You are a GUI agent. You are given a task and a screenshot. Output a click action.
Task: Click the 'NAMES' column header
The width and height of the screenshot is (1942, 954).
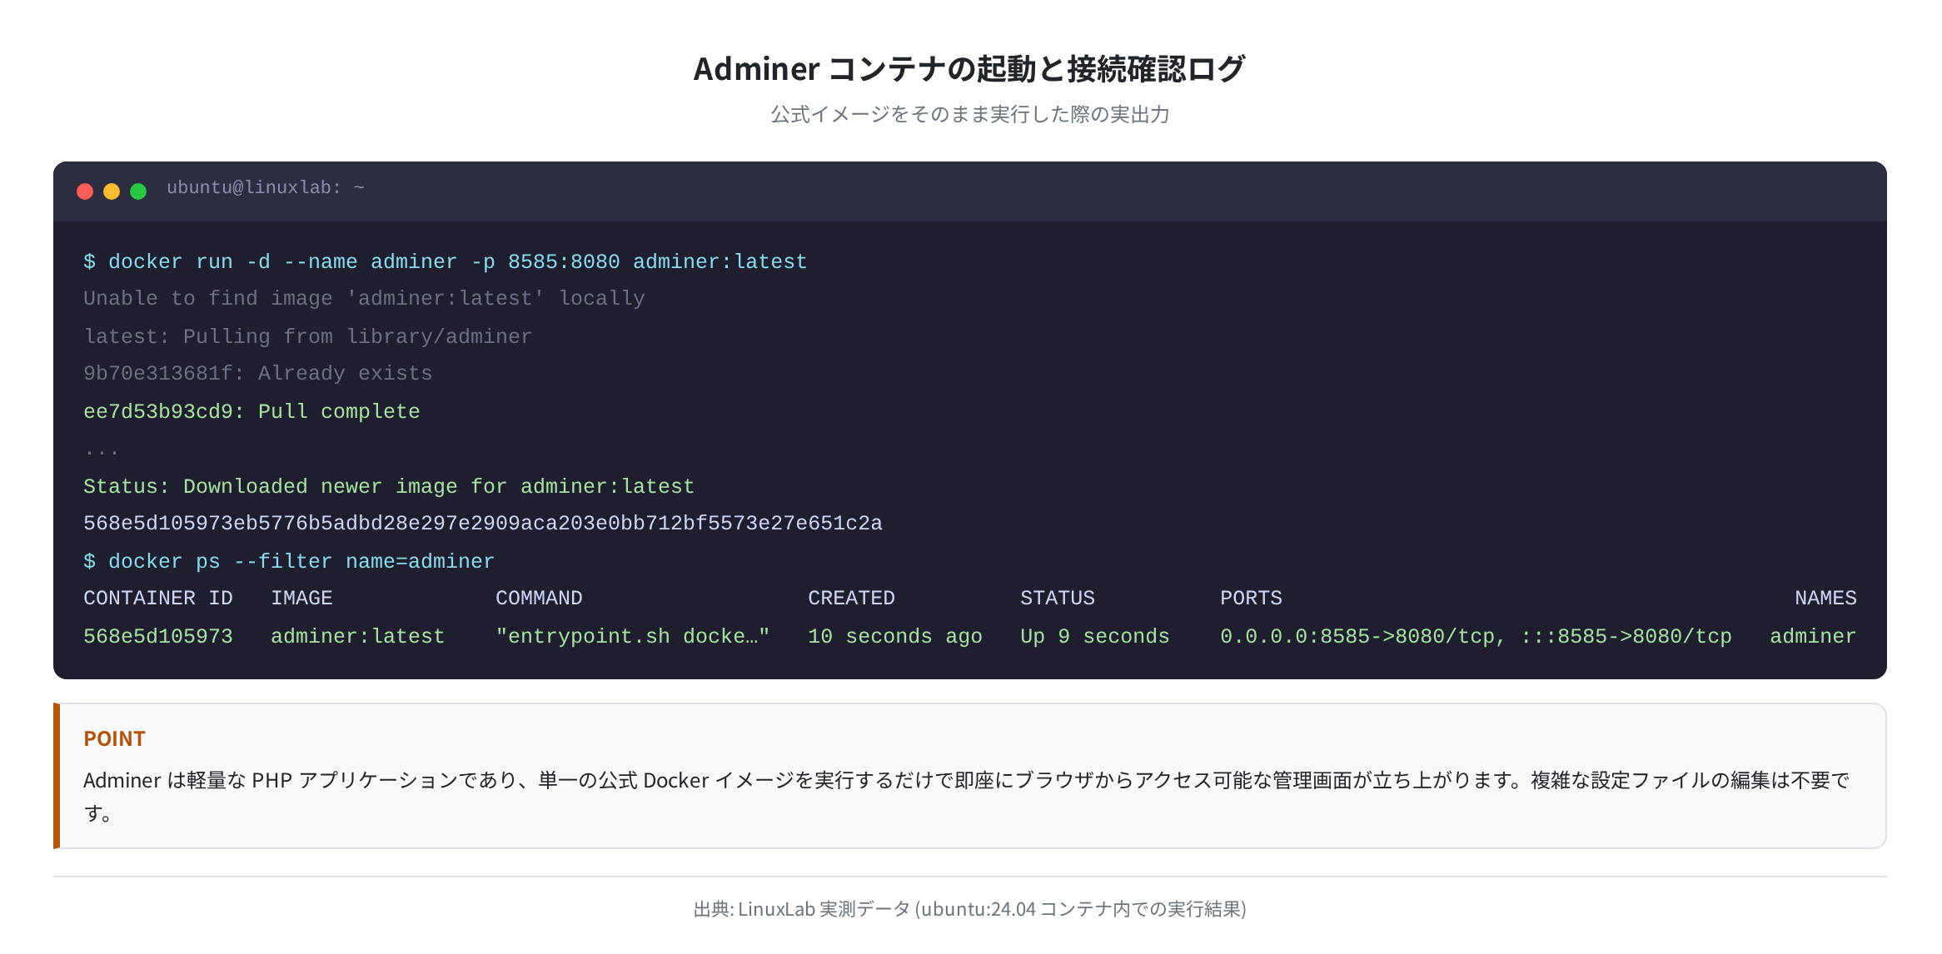tap(1825, 599)
